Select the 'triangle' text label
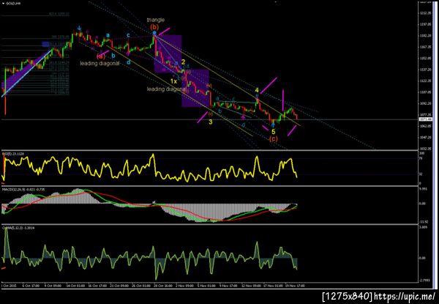The width and height of the screenshot is (439, 304). (155, 20)
